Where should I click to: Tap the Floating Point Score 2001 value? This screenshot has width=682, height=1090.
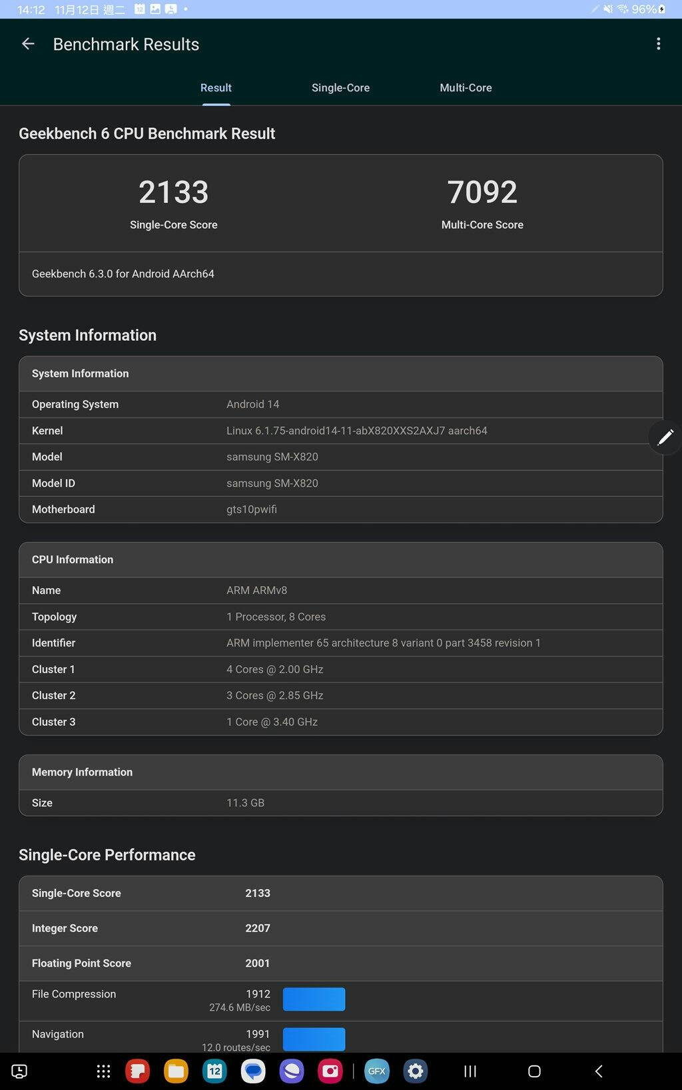(x=258, y=963)
